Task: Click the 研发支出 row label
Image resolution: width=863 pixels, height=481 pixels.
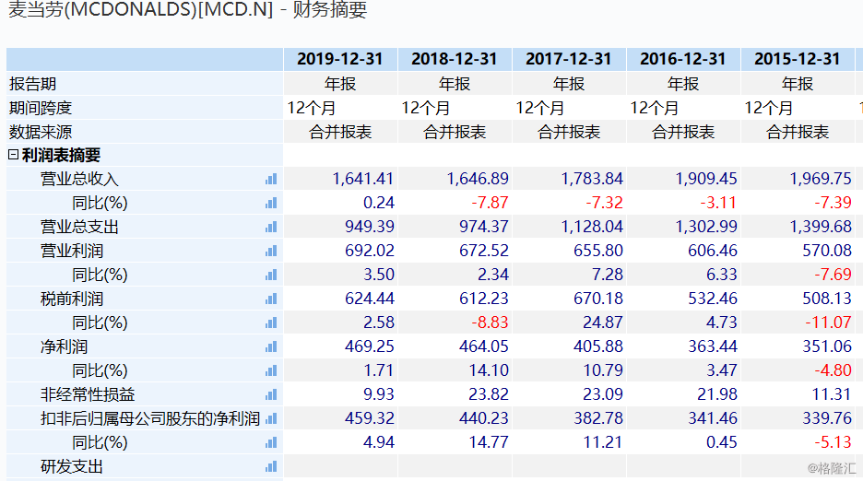Action: tap(72, 466)
